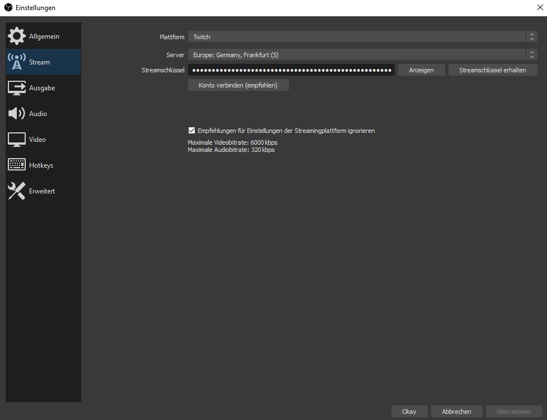This screenshot has width=547, height=420.
Task: Click Konto verbinden (empfohlen) button
Action: (x=238, y=85)
